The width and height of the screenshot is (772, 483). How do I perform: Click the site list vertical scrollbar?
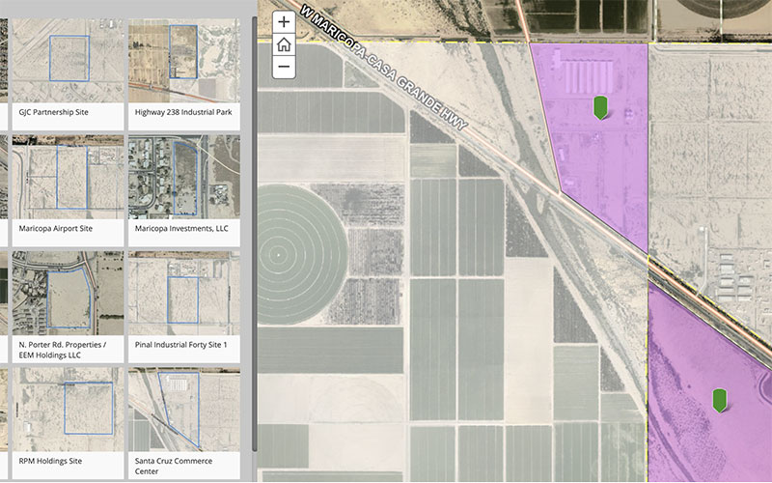pyautogui.click(x=255, y=234)
